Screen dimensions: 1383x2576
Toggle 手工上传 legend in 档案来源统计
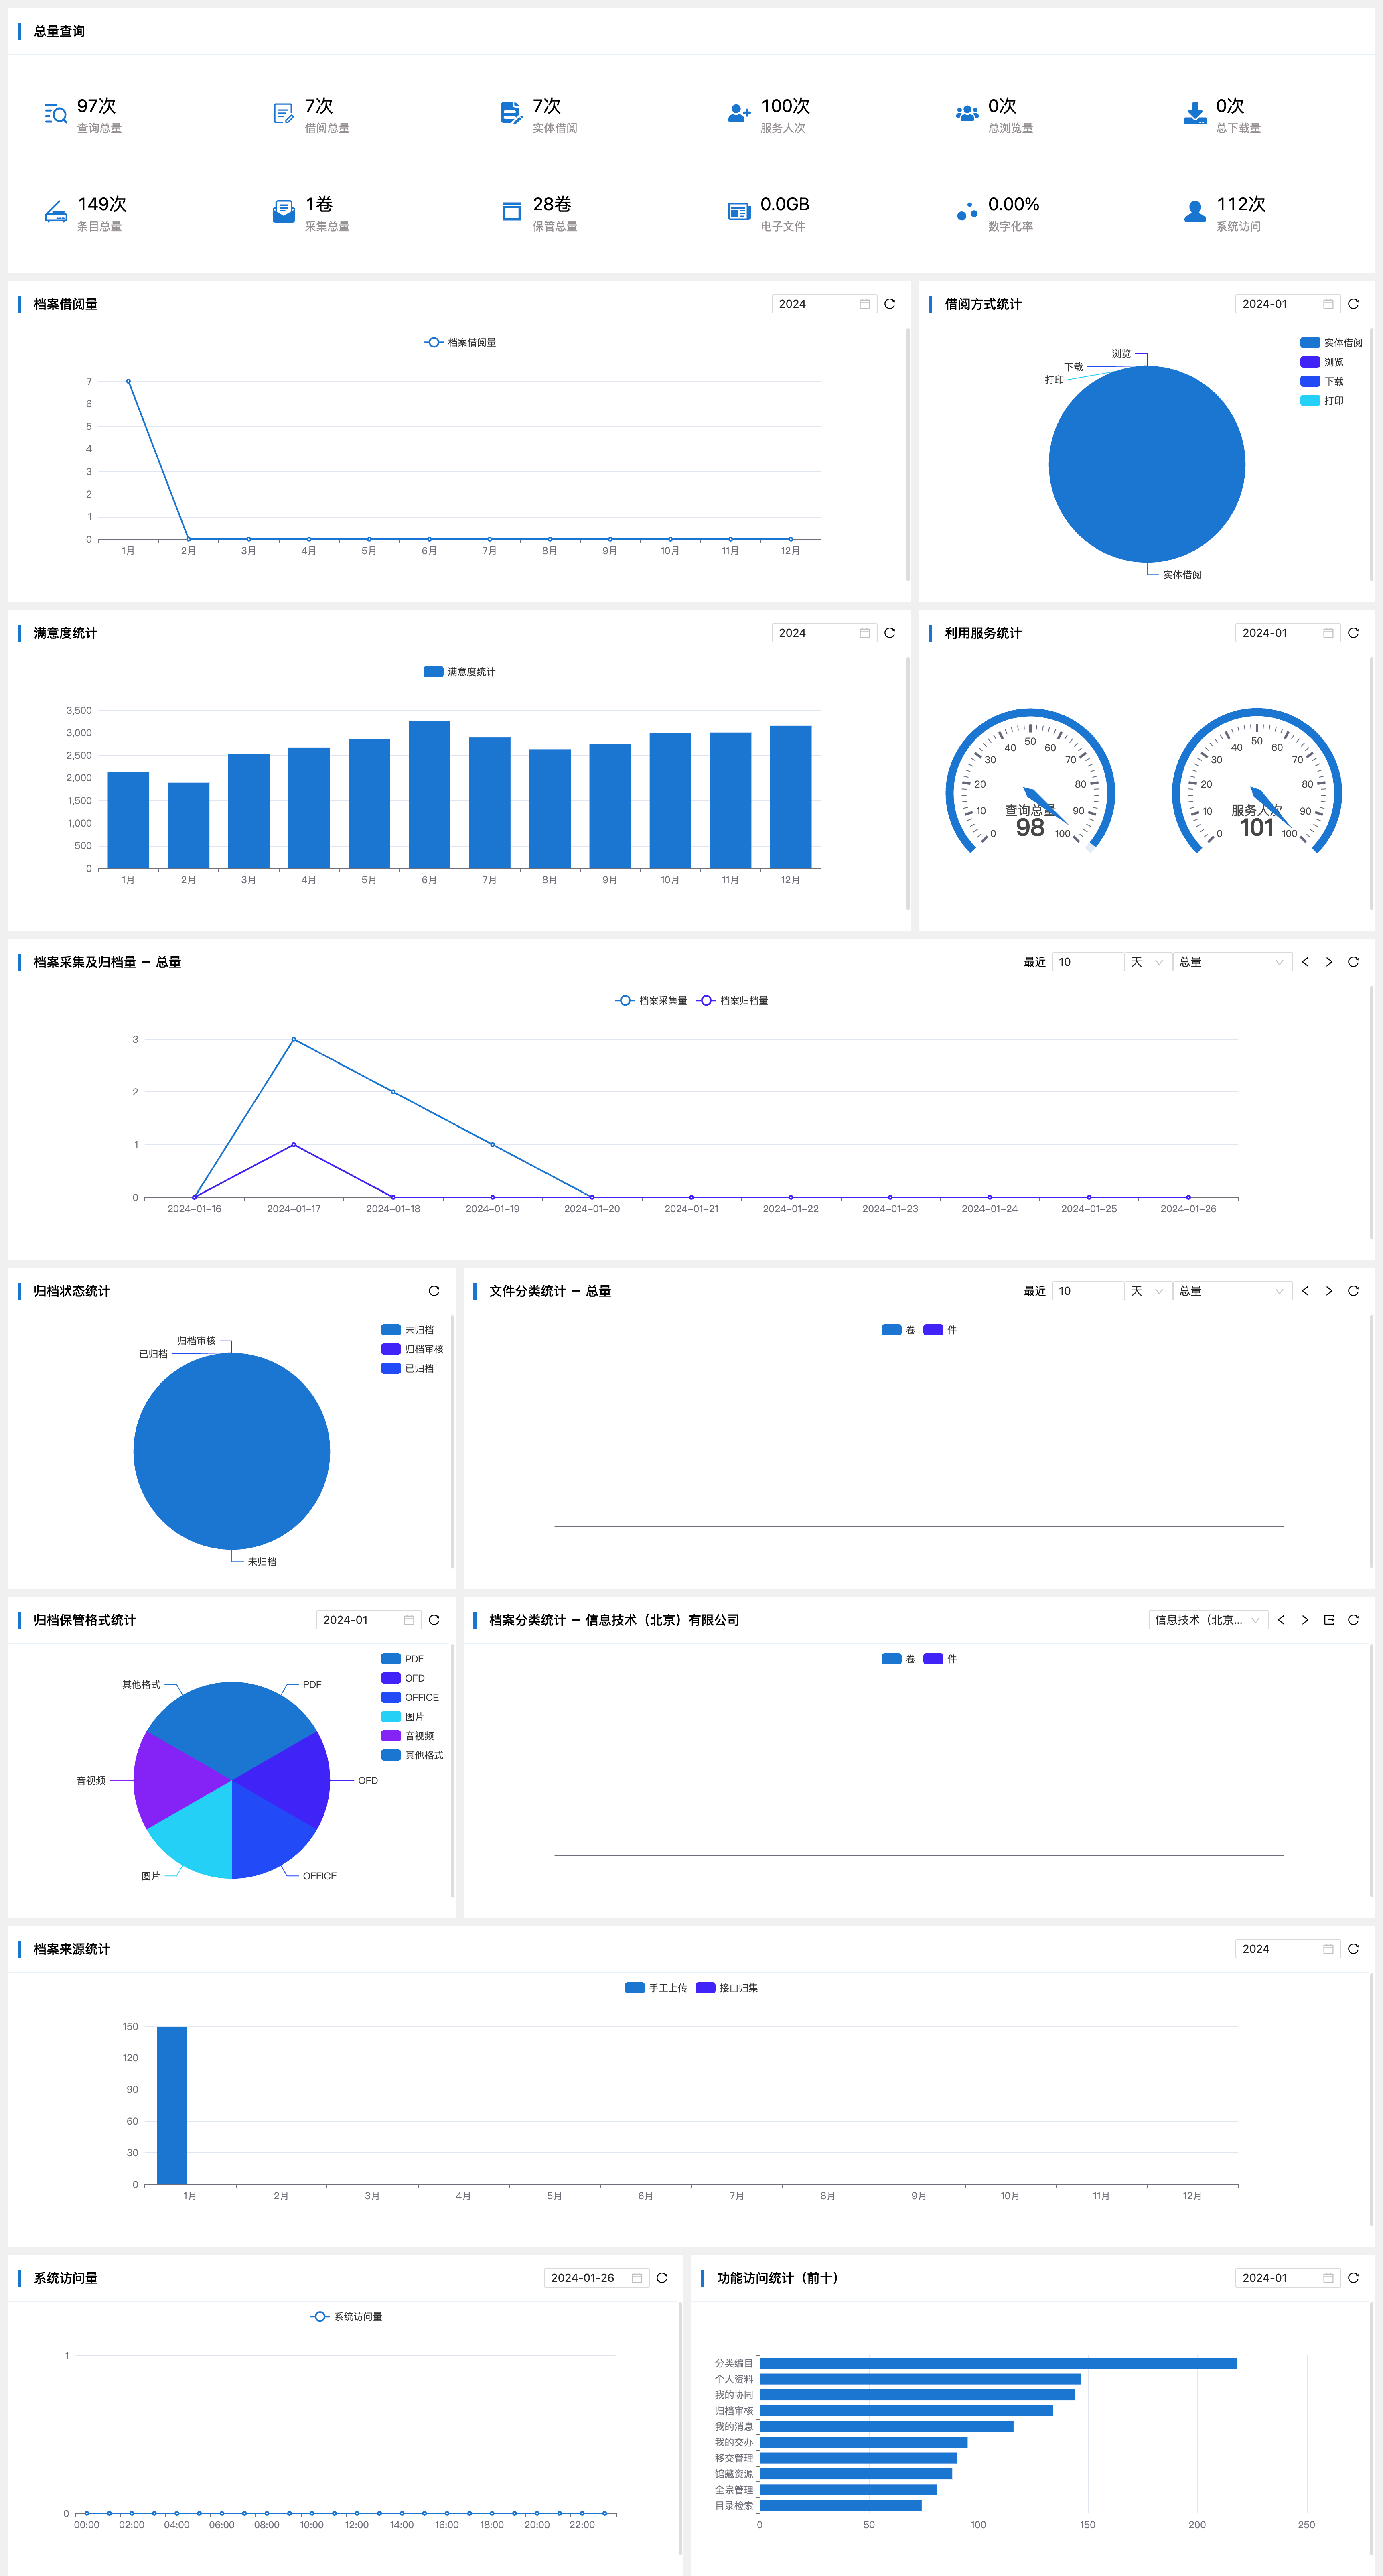coord(656,1988)
